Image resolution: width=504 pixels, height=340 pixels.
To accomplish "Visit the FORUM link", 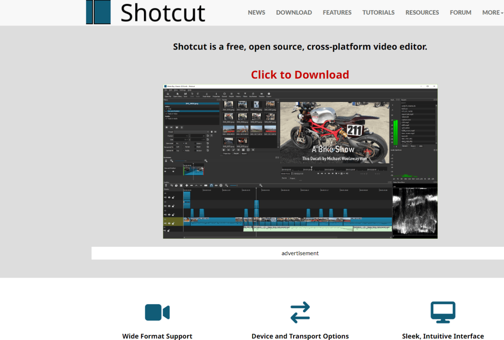I will click(461, 12).
